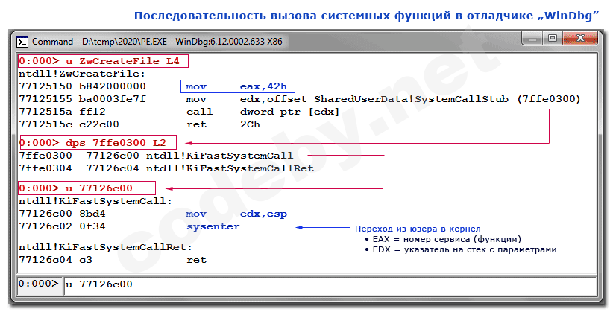Click the 7ffe0304 address row

tap(166, 168)
